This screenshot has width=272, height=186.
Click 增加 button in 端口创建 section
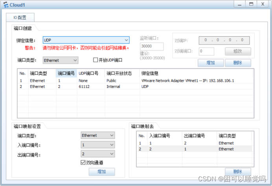[x=211, y=63]
